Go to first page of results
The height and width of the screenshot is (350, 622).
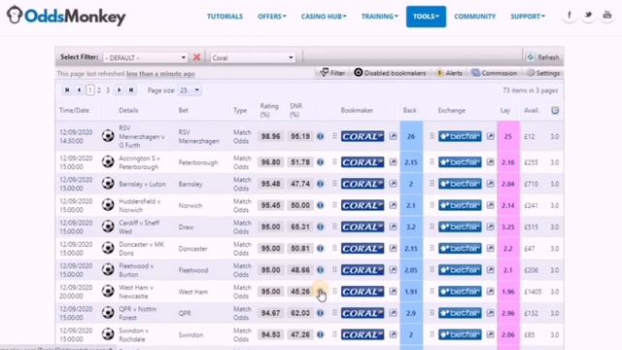coord(67,90)
